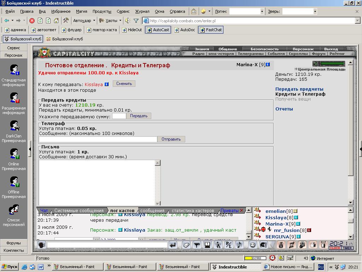Image resolution: width=362 pixels, height=272 pixels.
Task: Toggle the HideOut plugin button
Action: tap(132, 30)
